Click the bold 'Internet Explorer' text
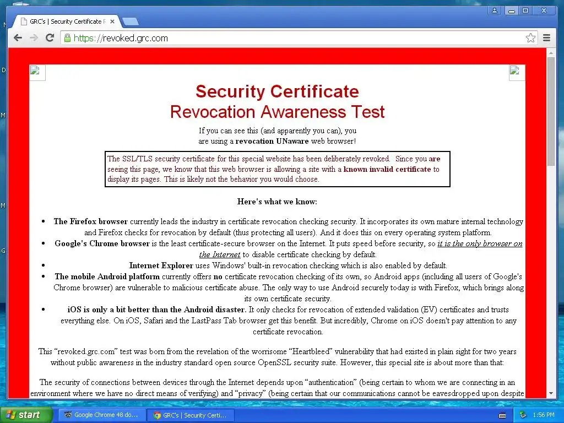Screen dimensions: 564x423 click(x=161, y=265)
